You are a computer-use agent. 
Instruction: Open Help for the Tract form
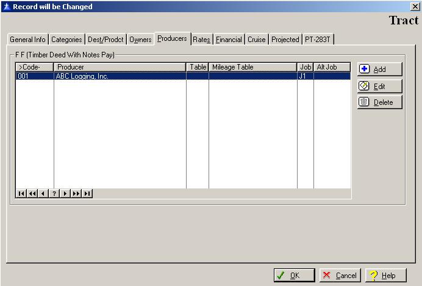click(x=385, y=275)
